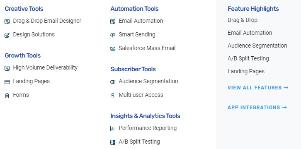Open the Forms link under Growth Tools
Viewport: 301px width, 149px height.
21,95
